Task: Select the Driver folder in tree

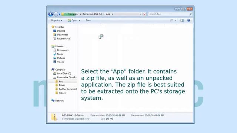Action: 62,85
